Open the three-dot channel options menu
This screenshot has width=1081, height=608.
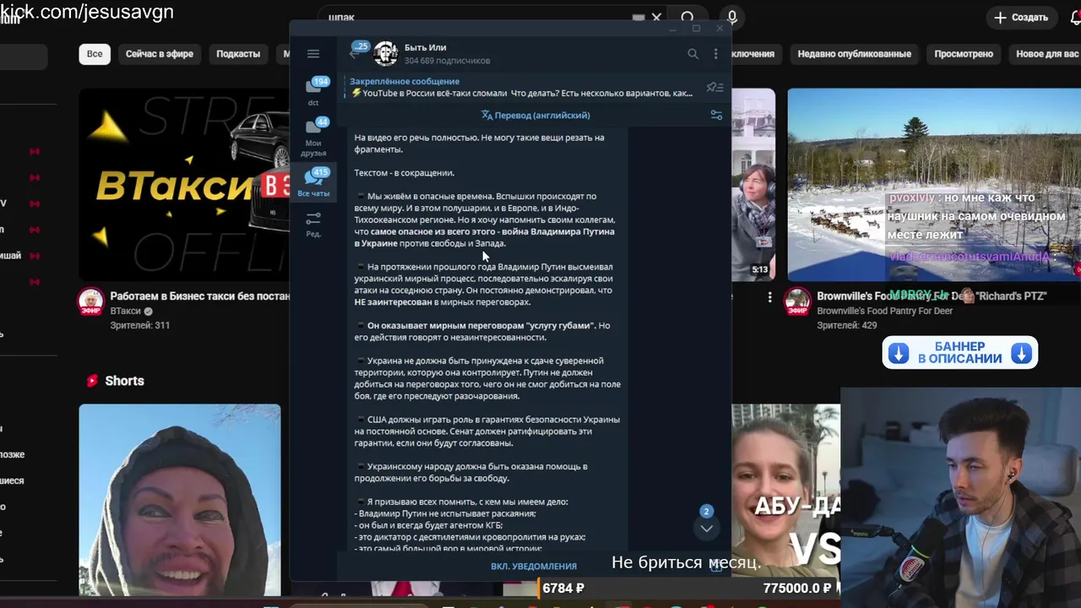(716, 53)
